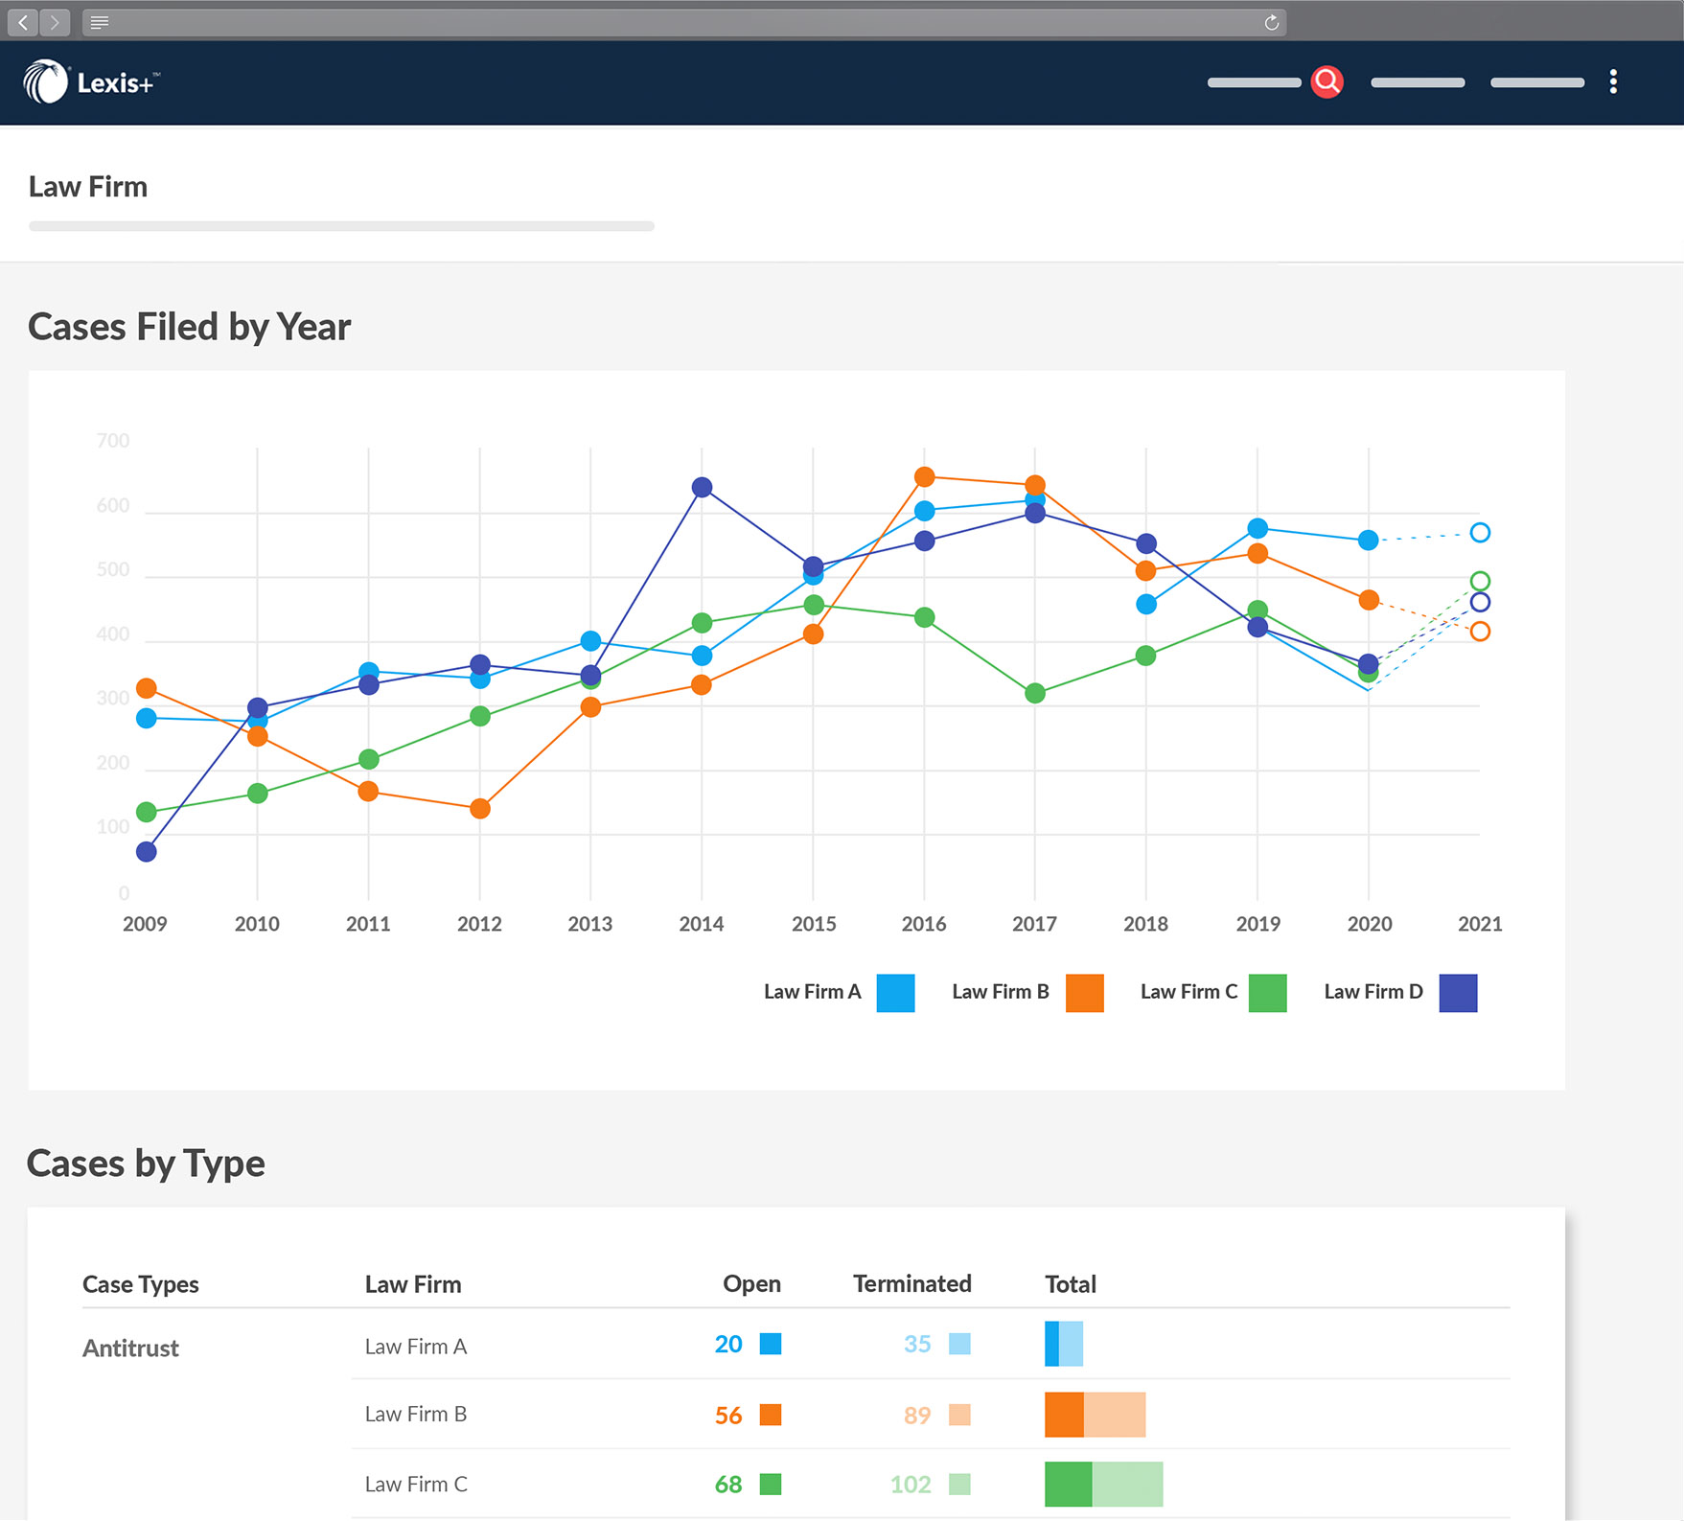Click the page reload icon
The image size is (1684, 1521).
tap(1271, 21)
